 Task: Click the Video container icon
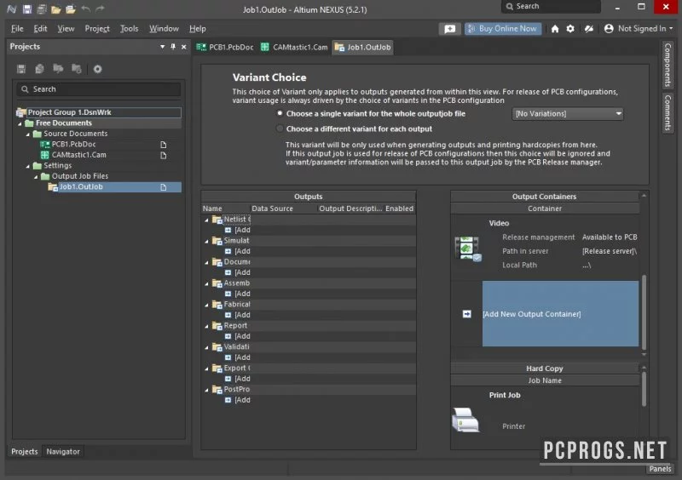point(467,249)
